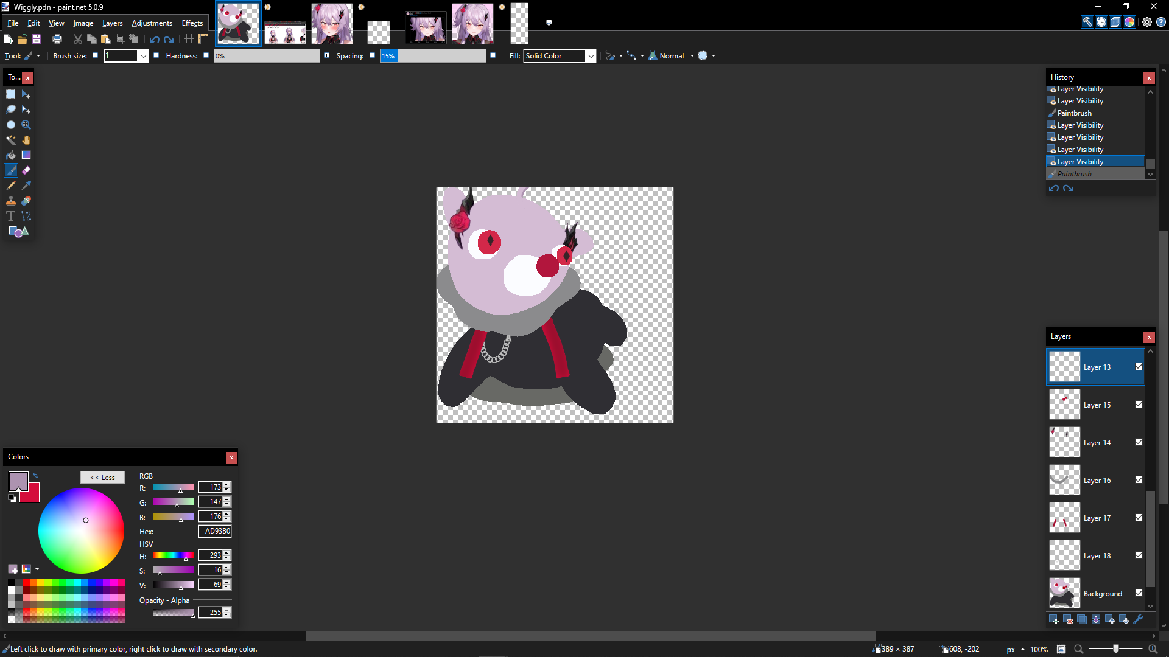Open the Effects menu
The height and width of the screenshot is (657, 1169).
(192, 23)
